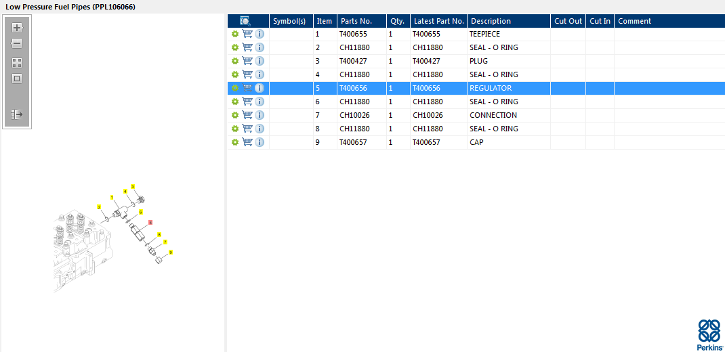725x352 pixels.
Task: Click parts number CH10026
Action: [354, 115]
